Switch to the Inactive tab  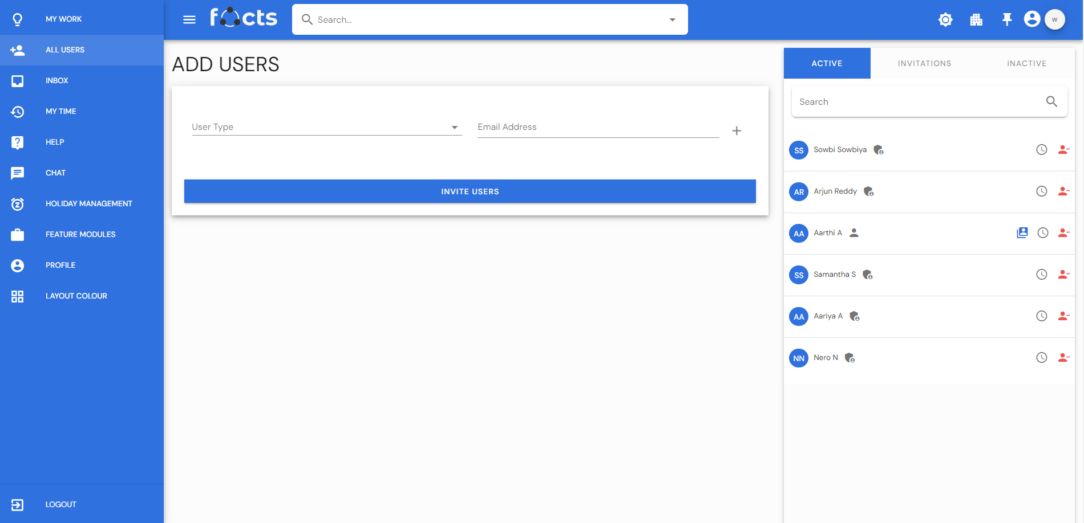1026,63
